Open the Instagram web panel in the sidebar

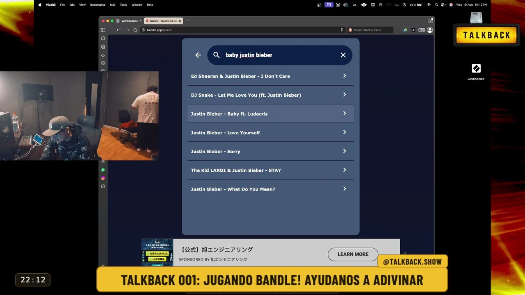point(103,178)
